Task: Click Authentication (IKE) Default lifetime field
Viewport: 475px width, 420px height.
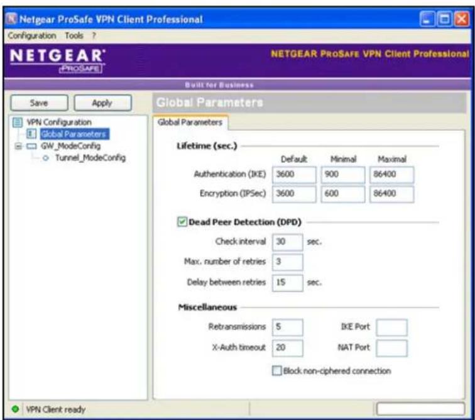Action: click(294, 174)
